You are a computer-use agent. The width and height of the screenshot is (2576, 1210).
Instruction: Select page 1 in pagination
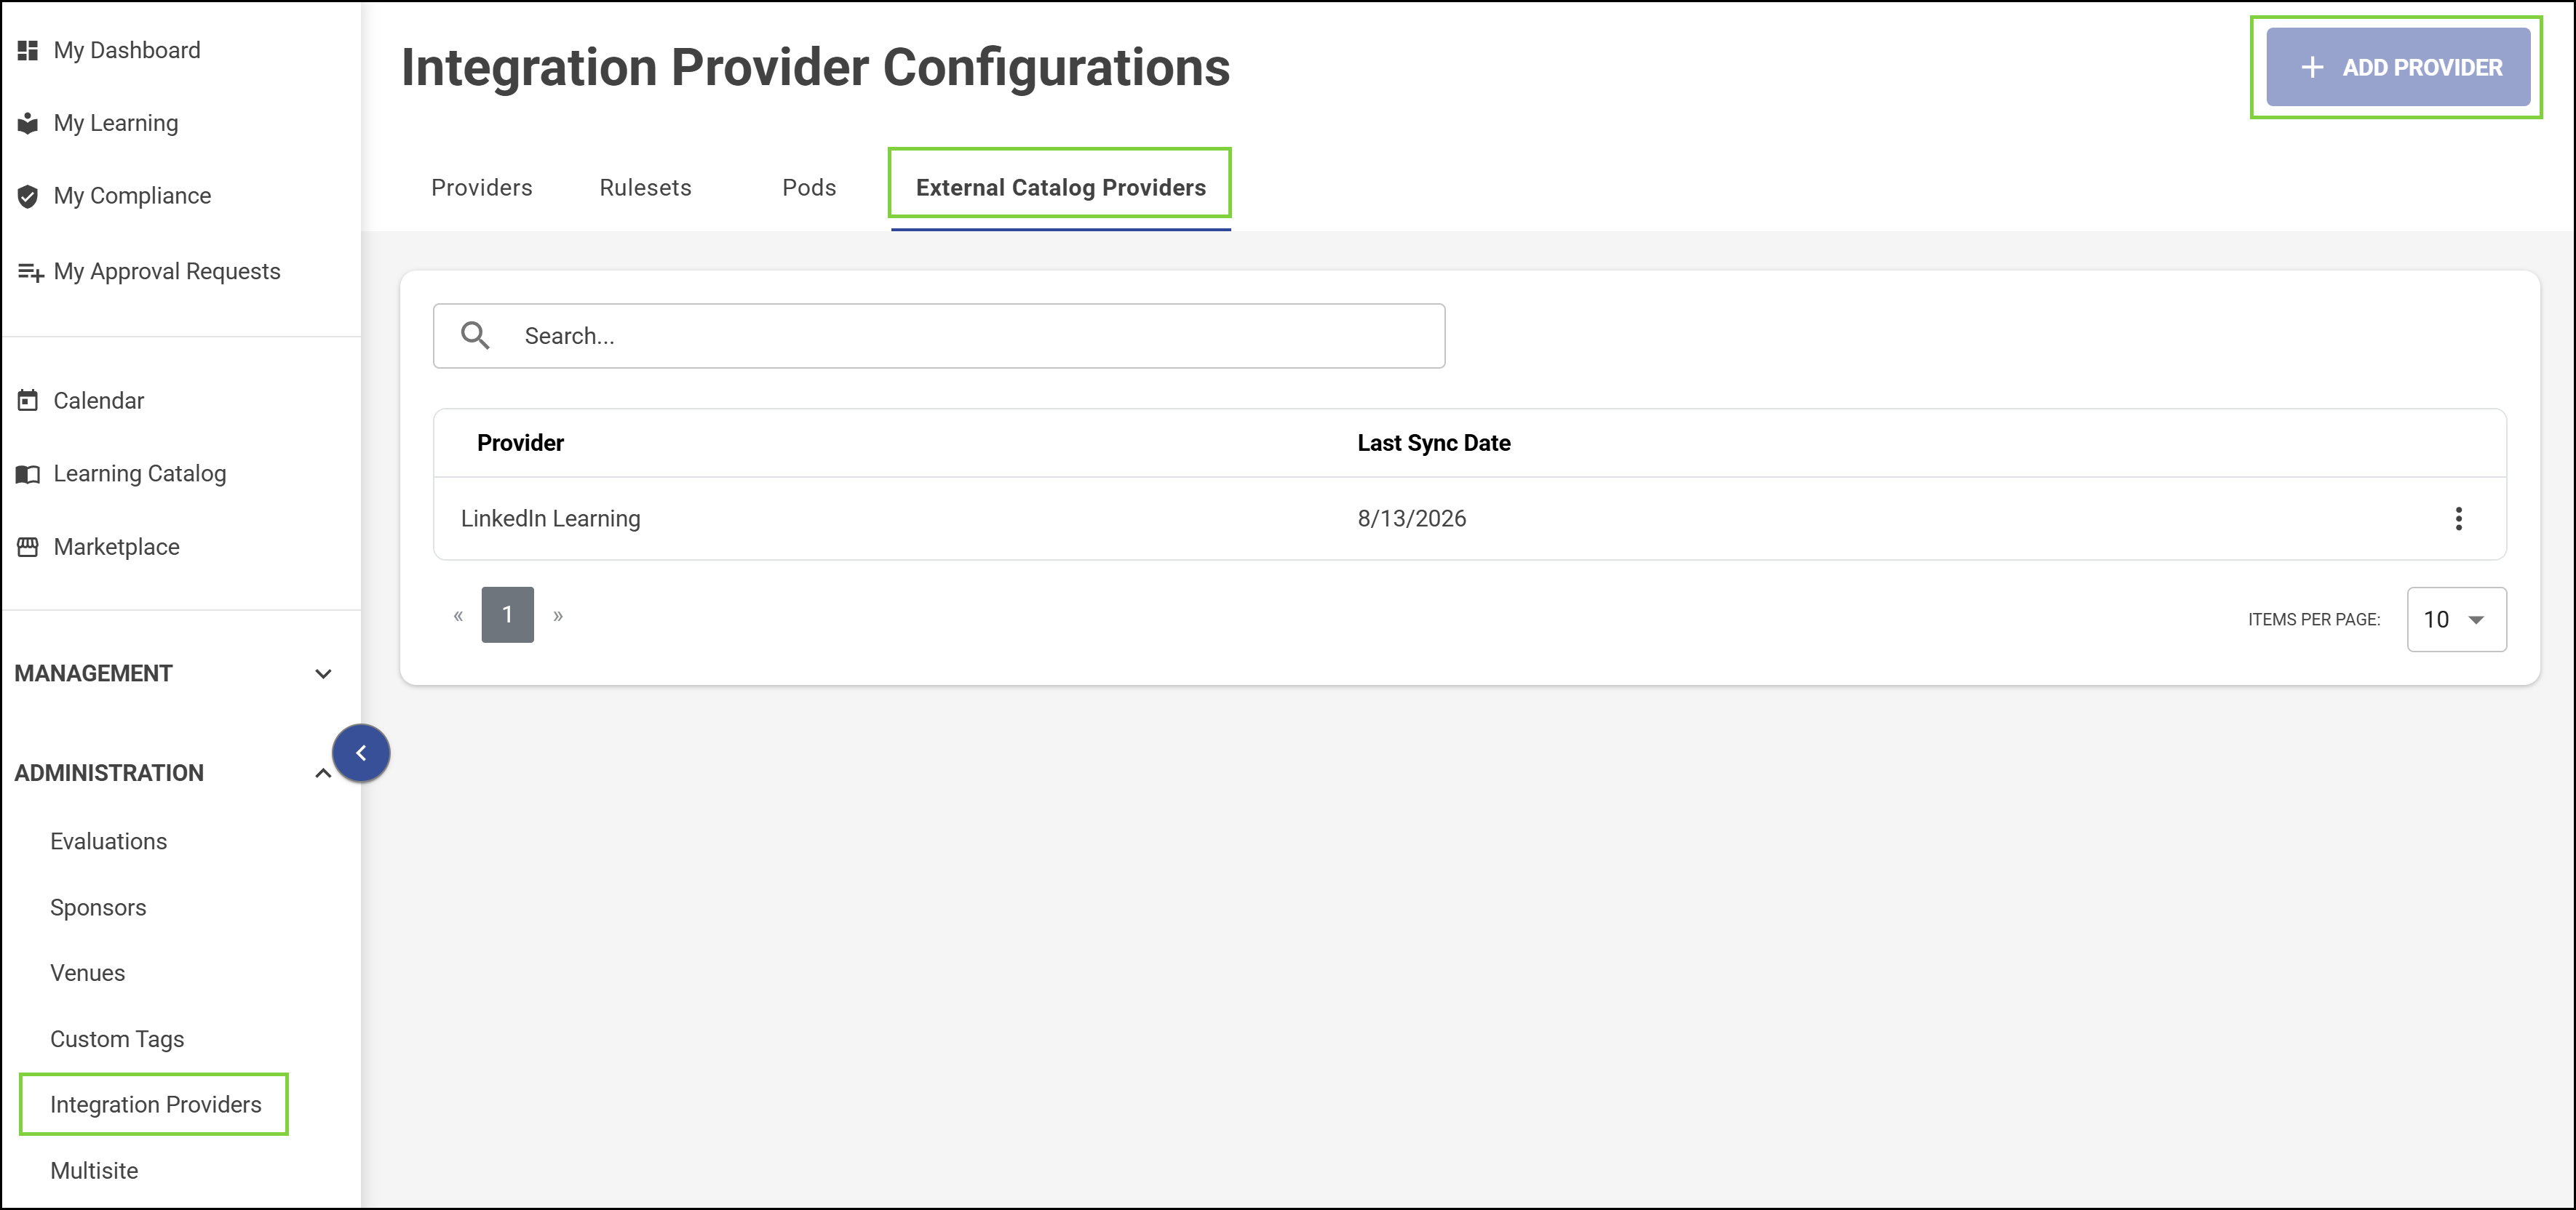click(508, 614)
